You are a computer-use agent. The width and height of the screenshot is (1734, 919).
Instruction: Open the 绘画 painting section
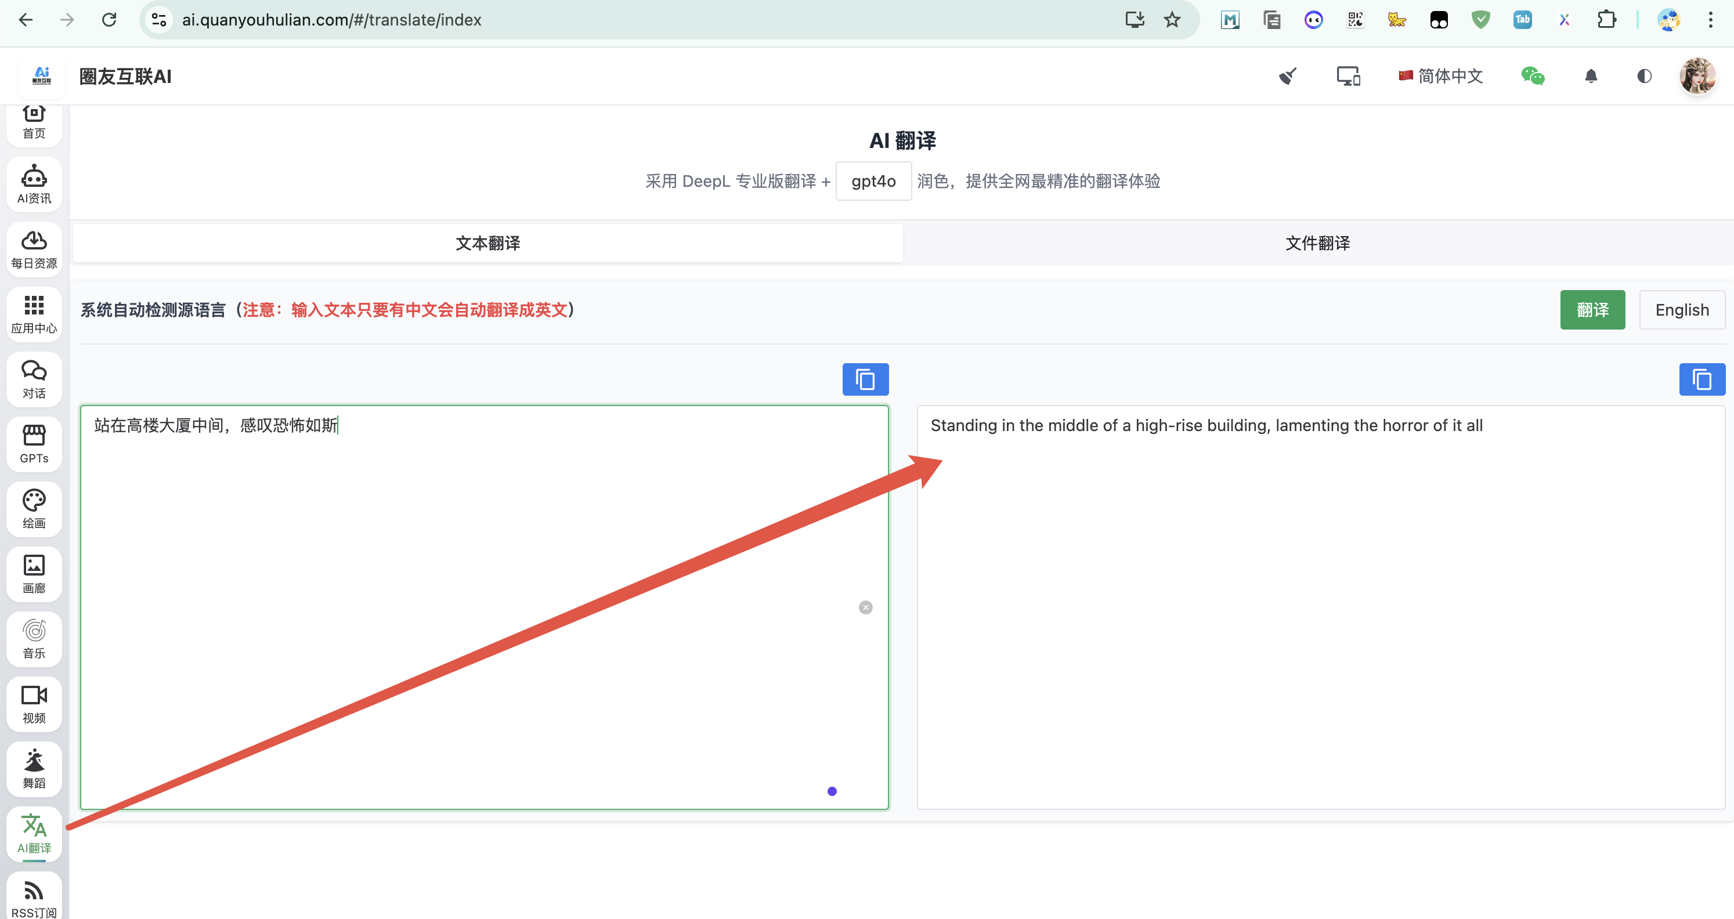coord(34,509)
